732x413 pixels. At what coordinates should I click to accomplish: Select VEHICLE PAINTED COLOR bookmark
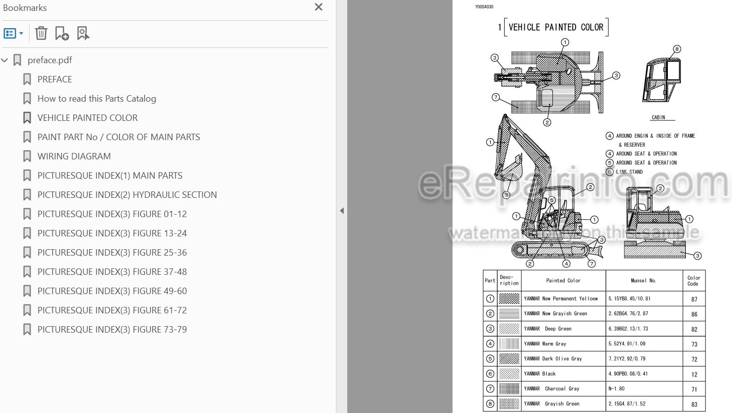[88, 118]
